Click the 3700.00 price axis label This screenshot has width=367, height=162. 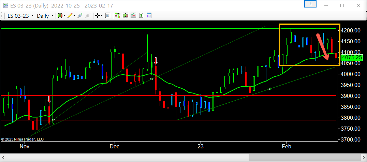350,139
